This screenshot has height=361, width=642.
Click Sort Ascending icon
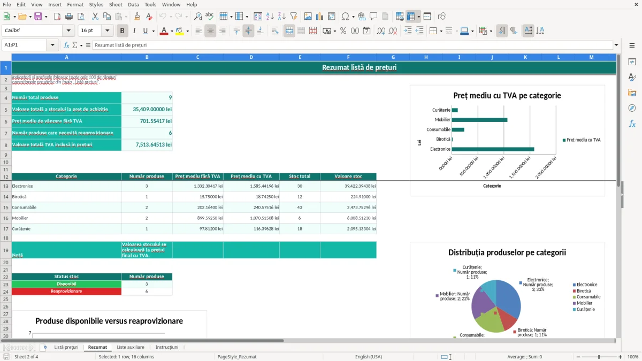(x=270, y=17)
